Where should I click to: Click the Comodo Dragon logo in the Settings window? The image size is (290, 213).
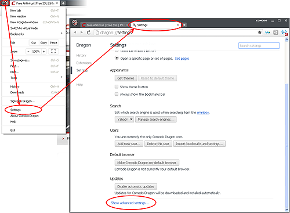pos(75,23)
